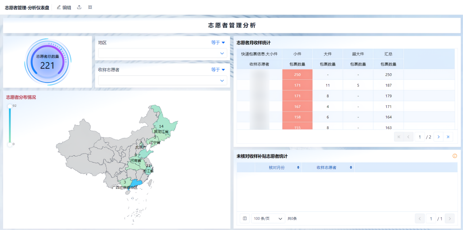Sort by 收样志愿者 column sort icon

(351, 167)
